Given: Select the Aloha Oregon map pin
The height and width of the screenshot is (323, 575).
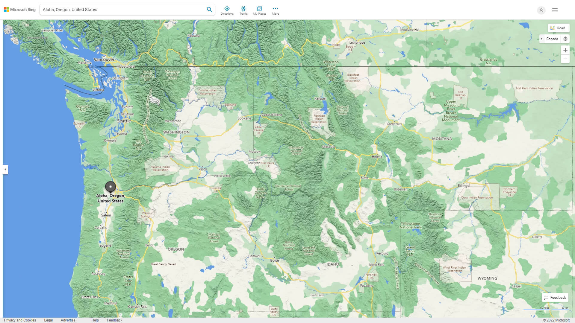Looking at the screenshot, I should point(111,186).
